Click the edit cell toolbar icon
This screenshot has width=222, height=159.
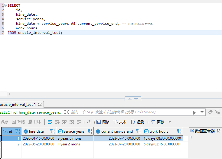(x=50, y=122)
